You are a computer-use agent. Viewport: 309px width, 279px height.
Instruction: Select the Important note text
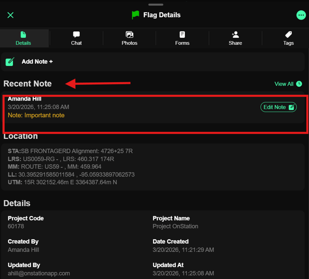[x=36, y=115]
